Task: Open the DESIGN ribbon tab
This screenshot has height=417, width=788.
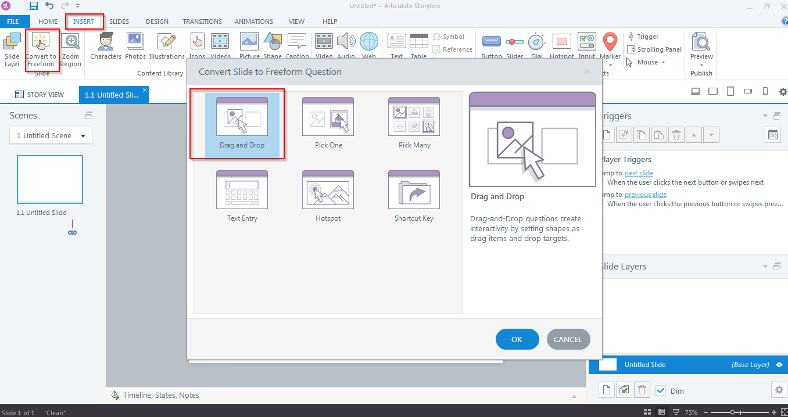Action: tap(157, 21)
